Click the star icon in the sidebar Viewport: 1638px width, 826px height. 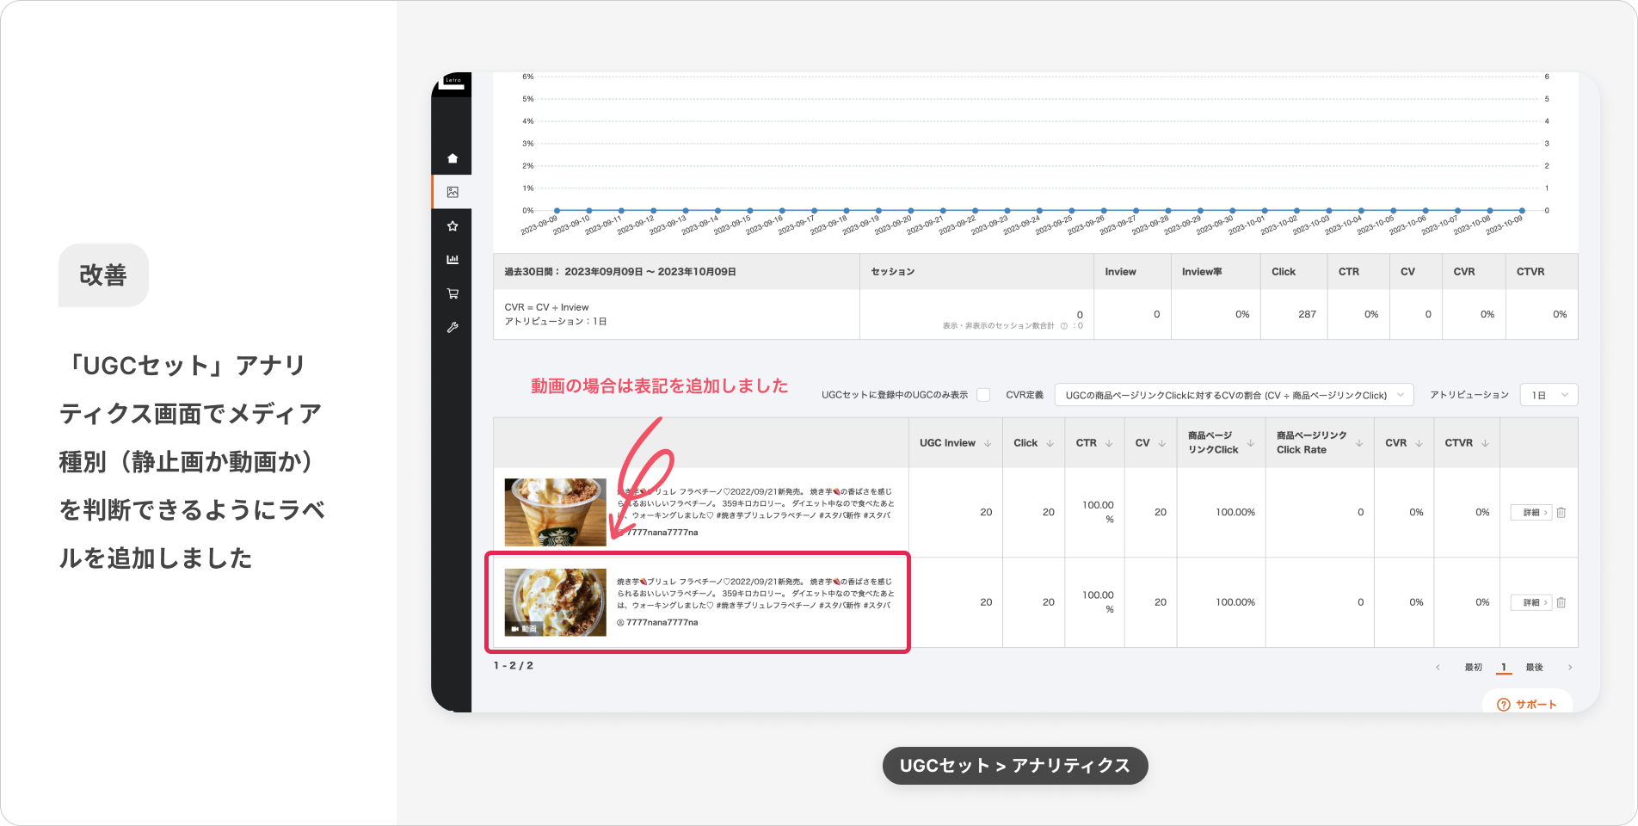453,226
